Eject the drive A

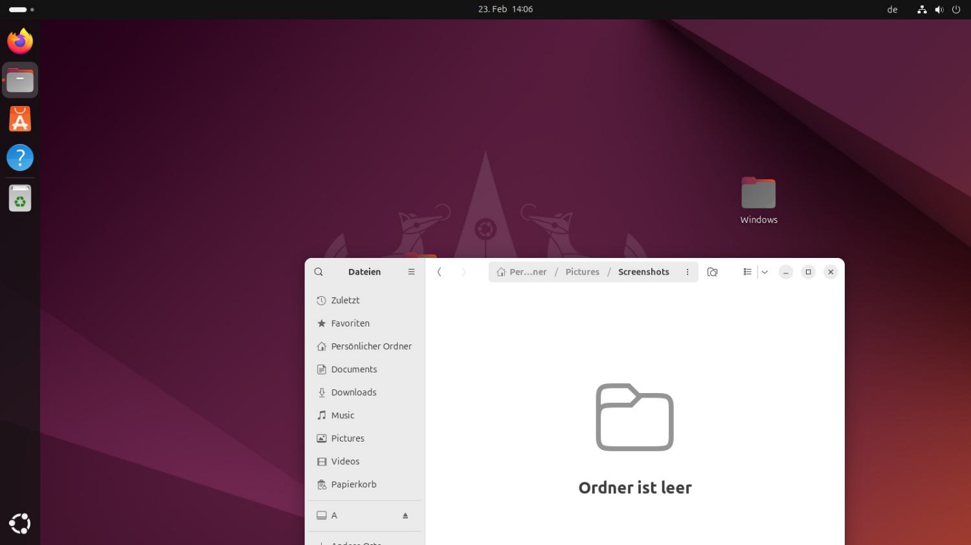(x=405, y=516)
